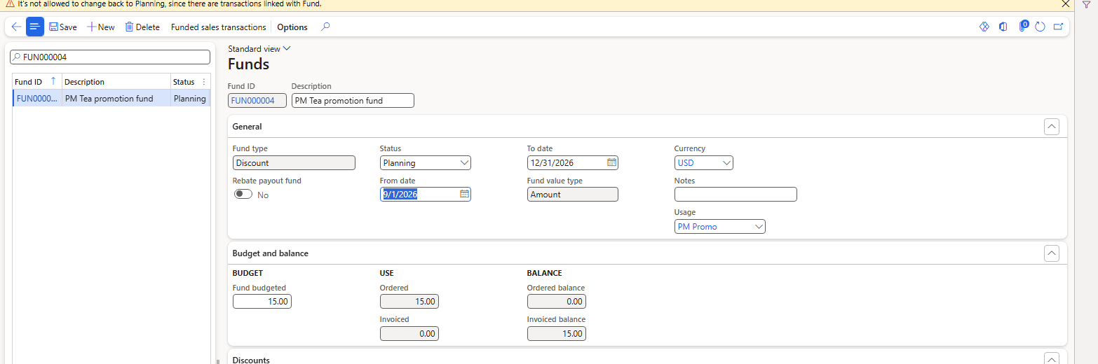
Task: Click the Ordered amount field
Action: 409,302
